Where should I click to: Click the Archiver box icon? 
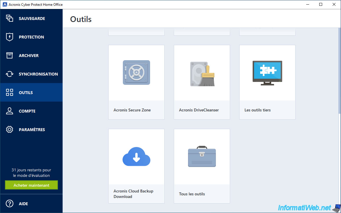(x=10, y=56)
